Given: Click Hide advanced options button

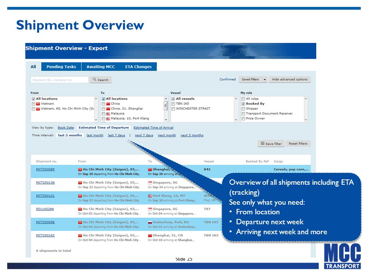Looking at the screenshot, I should point(290,79).
